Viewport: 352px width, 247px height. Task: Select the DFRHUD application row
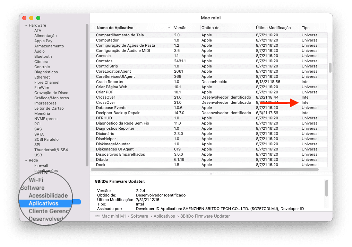pos(208,118)
